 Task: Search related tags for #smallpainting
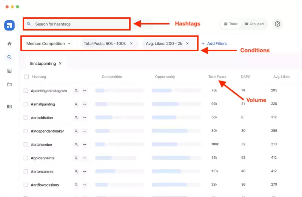[x=76, y=104]
